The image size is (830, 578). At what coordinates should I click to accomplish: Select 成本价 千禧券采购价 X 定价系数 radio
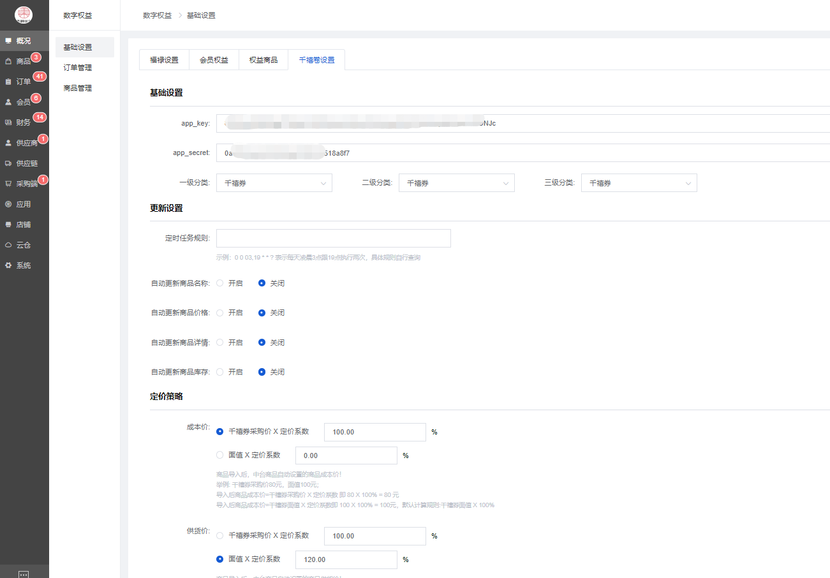(220, 431)
